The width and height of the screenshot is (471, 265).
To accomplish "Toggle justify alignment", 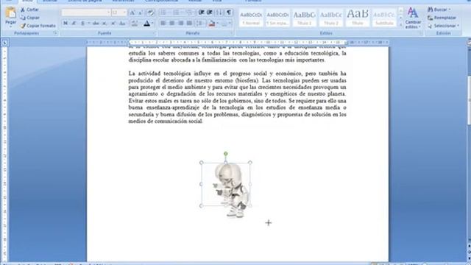I will (x=189, y=24).
